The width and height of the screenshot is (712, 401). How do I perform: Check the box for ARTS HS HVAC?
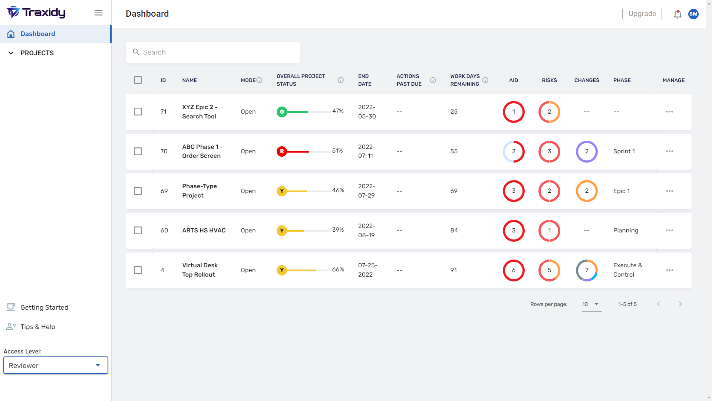(138, 231)
